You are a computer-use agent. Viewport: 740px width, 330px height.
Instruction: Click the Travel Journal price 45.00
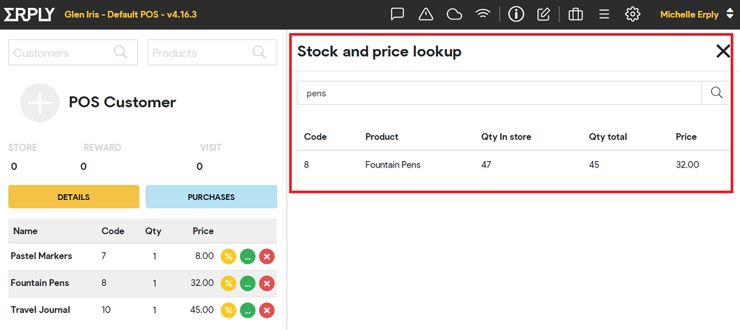coord(203,310)
